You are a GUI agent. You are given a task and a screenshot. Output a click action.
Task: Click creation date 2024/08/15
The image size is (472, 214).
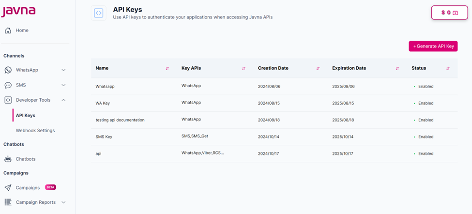click(269, 103)
